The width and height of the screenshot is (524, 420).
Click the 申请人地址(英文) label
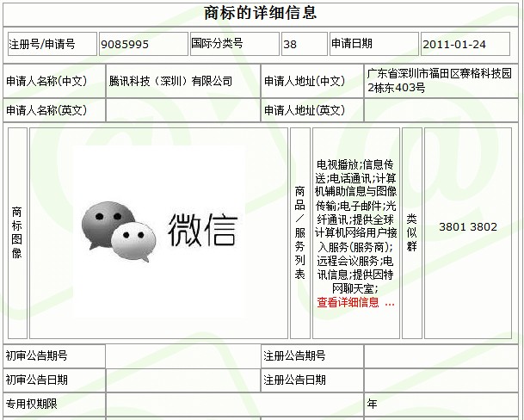point(304,110)
